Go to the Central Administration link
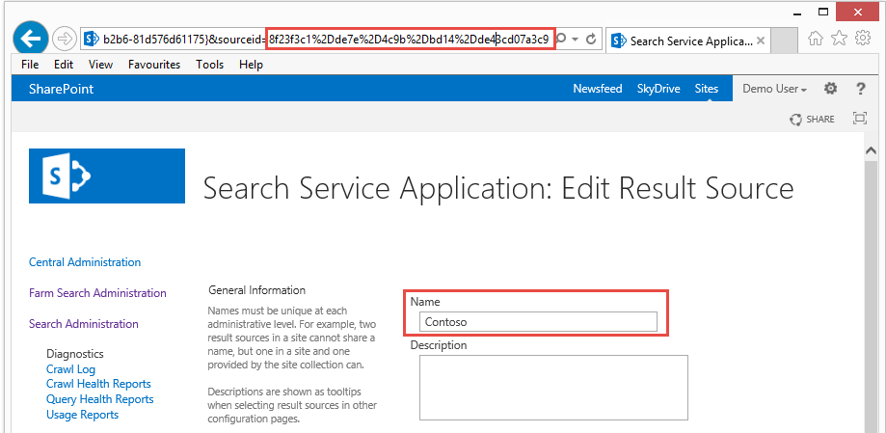 (85, 262)
